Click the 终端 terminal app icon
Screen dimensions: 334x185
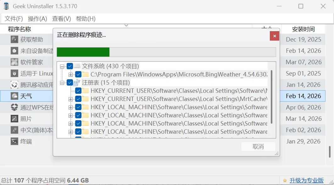14,141
